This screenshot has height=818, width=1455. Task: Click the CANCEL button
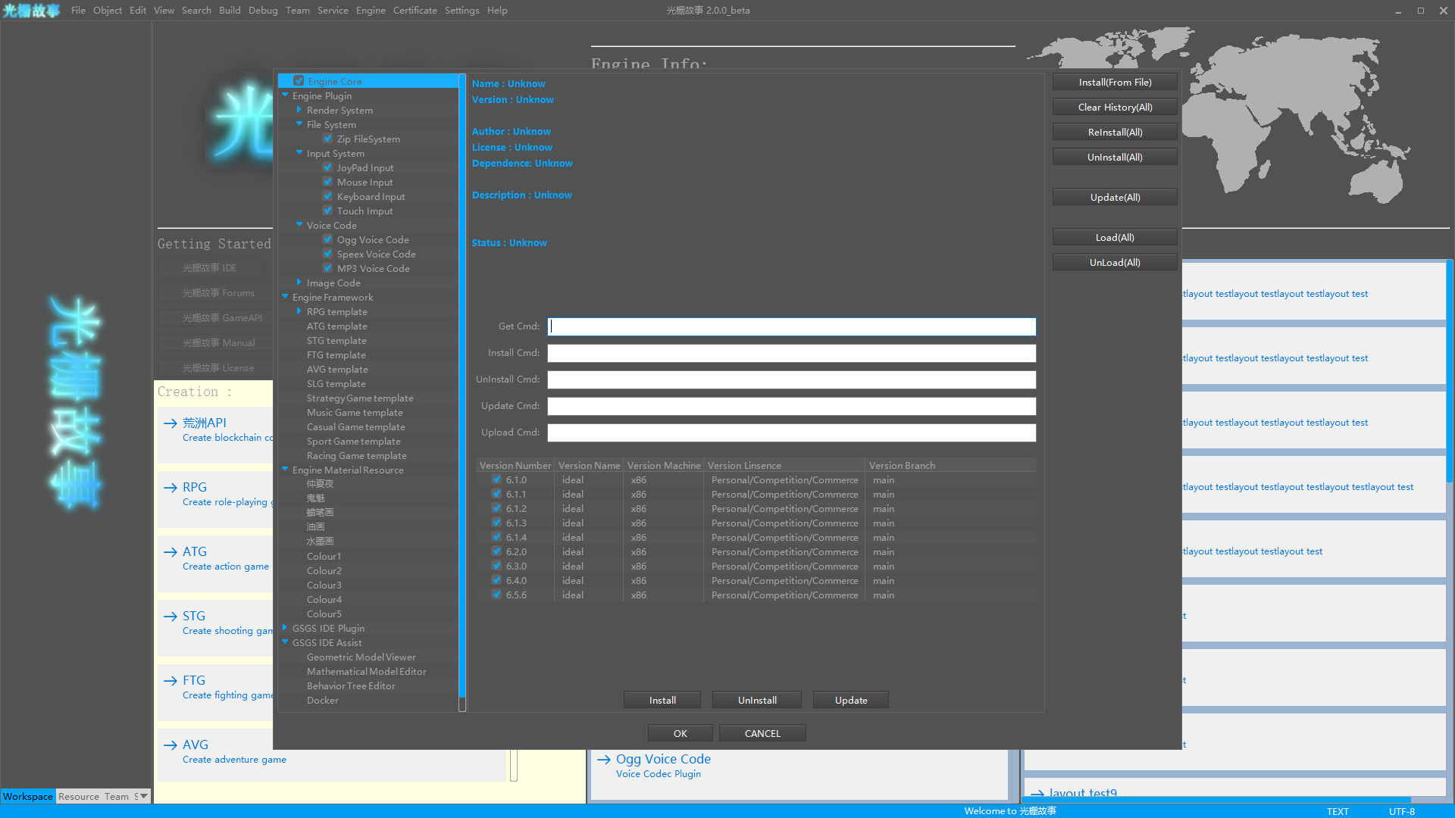pyautogui.click(x=762, y=733)
